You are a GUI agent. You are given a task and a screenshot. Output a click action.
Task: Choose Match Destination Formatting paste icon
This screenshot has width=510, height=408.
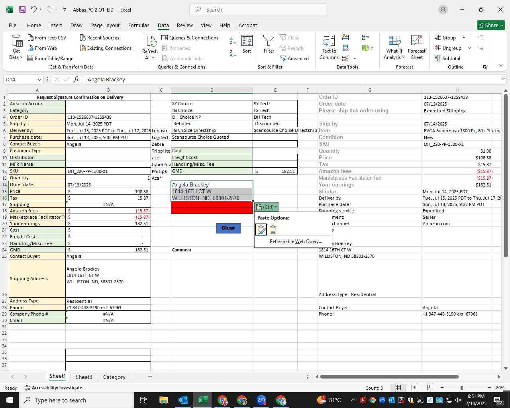click(x=273, y=229)
